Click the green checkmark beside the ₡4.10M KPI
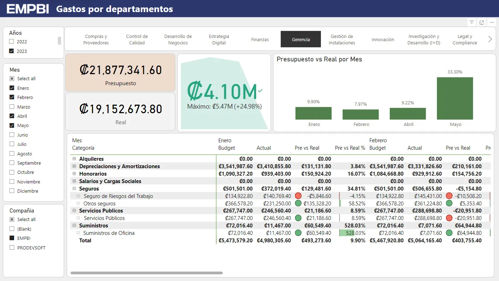The width and height of the screenshot is (499, 281). [260, 91]
